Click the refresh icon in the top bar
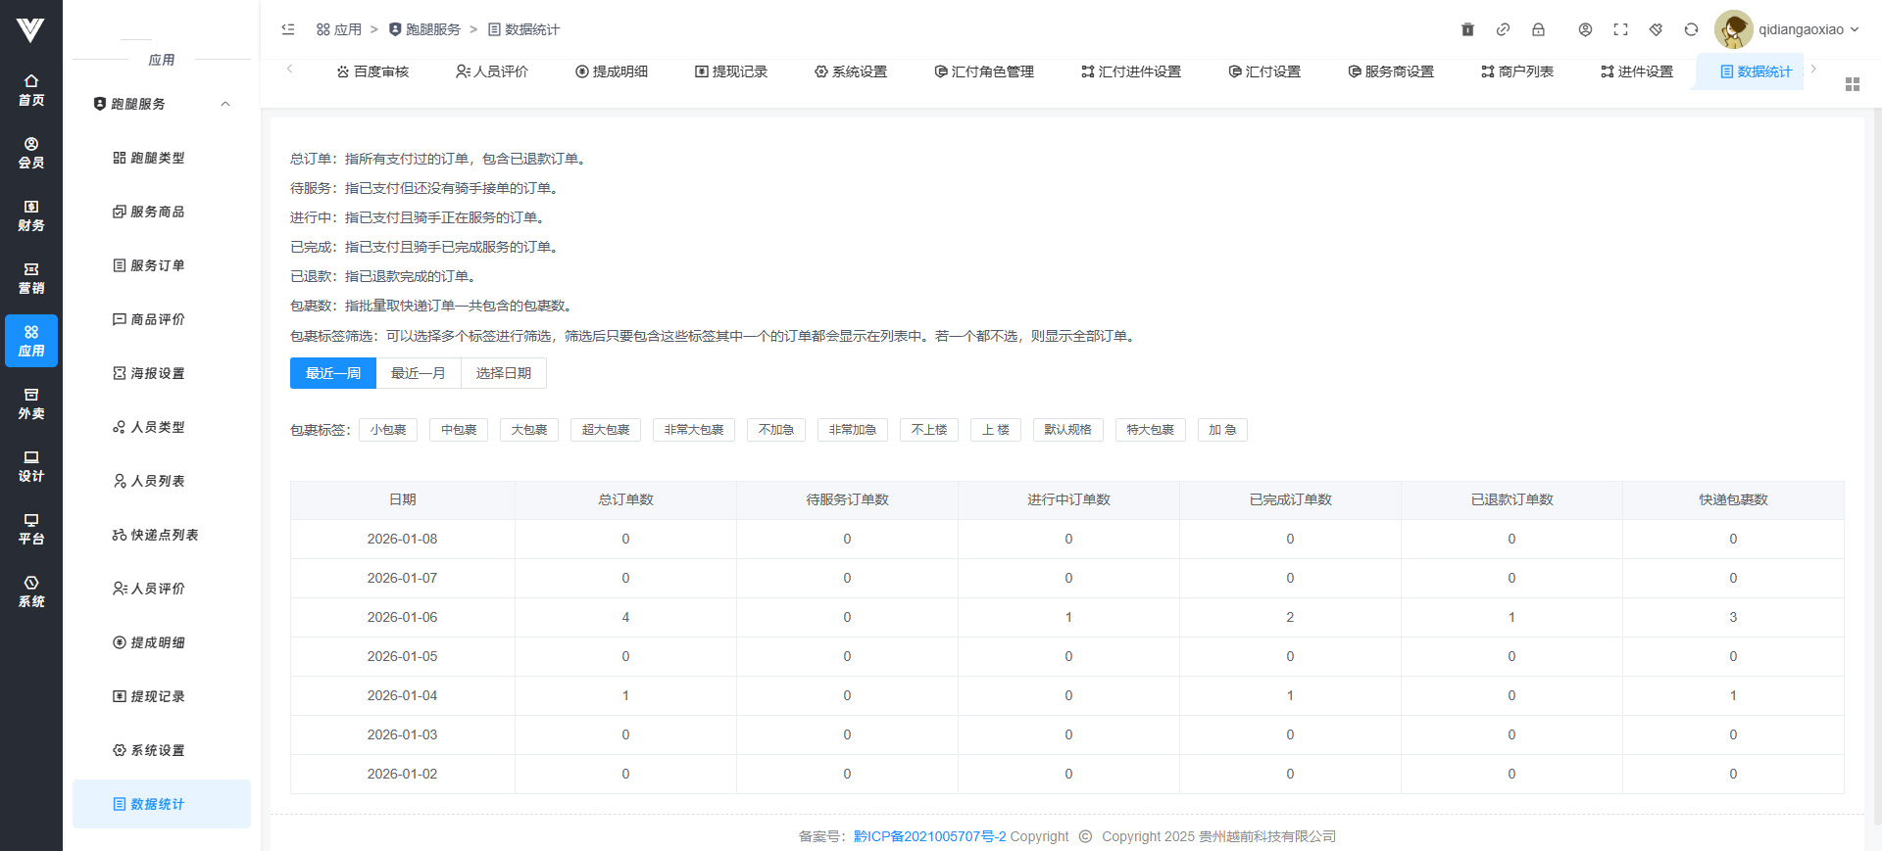This screenshot has height=851, width=1882. (x=1691, y=29)
